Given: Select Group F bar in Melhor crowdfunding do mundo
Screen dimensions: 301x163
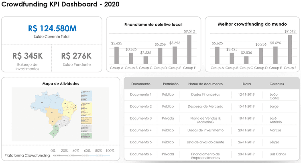Looking at the screenshot, I should pyautogui.click(x=290, y=49).
